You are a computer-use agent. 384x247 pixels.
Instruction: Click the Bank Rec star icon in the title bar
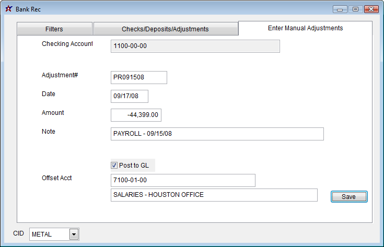click(8, 9)
